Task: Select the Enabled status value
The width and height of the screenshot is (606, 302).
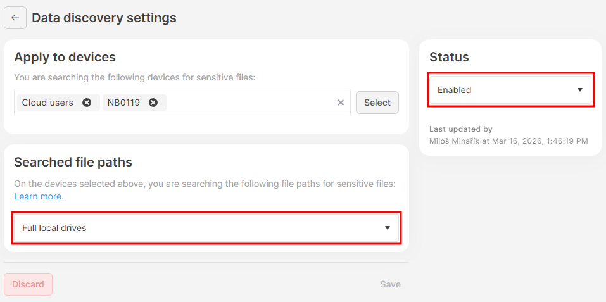Action: coord(455,90)
